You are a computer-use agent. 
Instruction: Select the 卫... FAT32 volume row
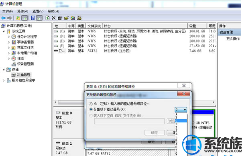(134, 51)
